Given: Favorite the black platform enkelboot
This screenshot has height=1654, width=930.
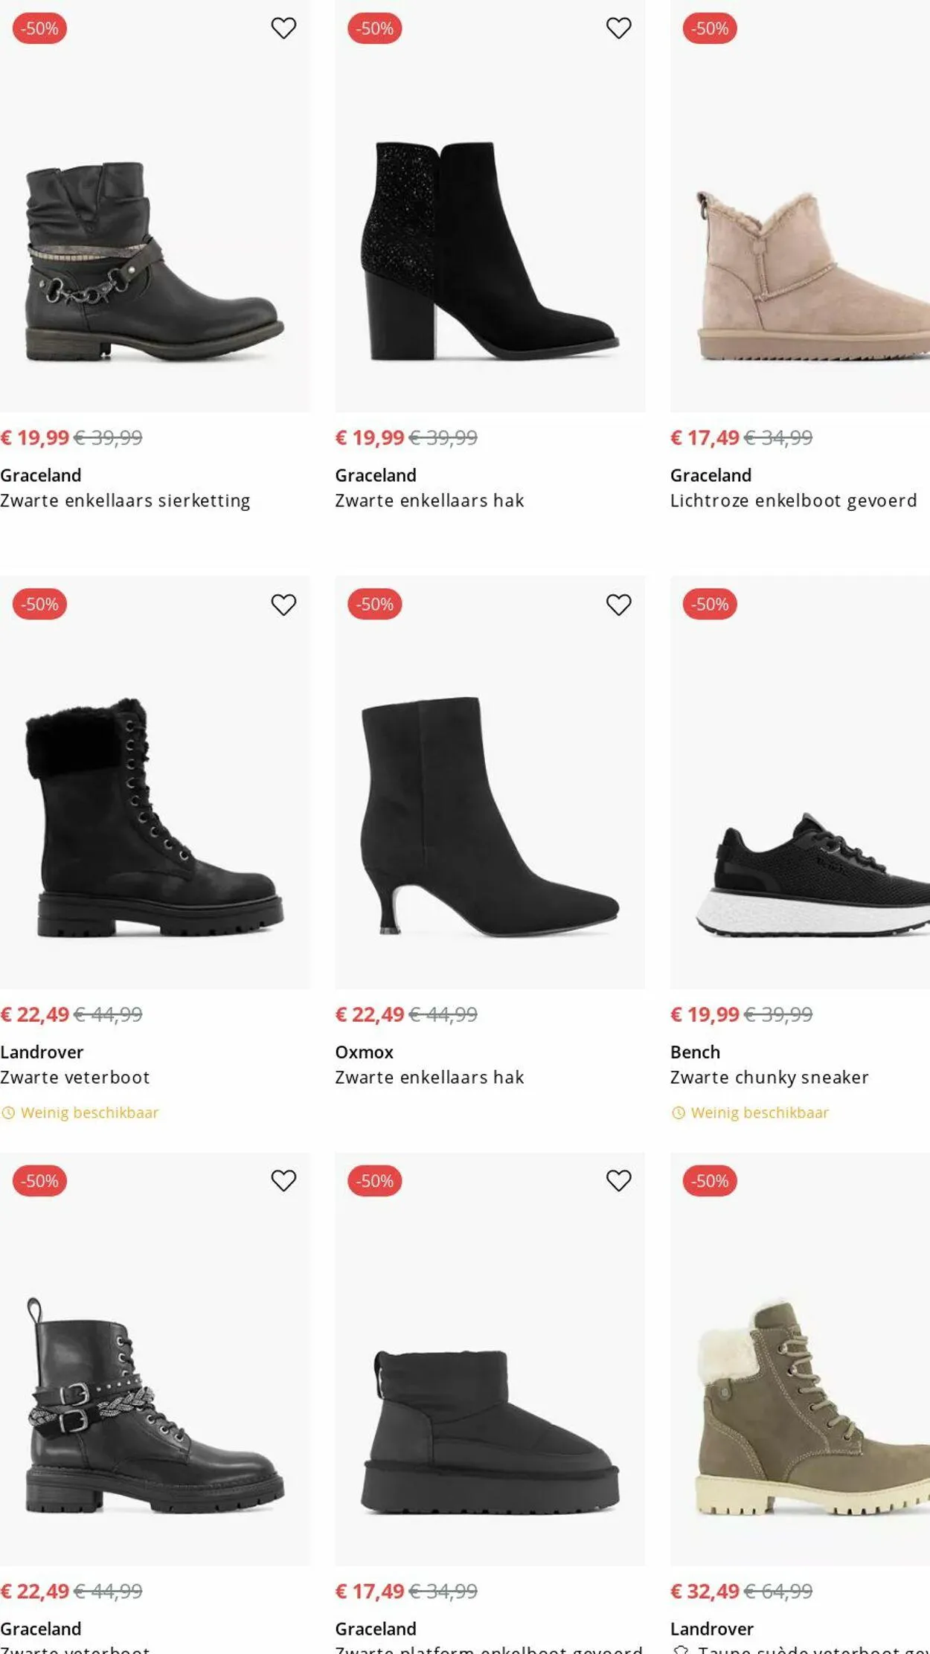Looking at the screenshot, I should click(618, 1180).
